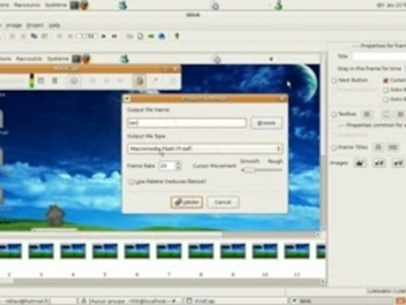Image resolution: width=406 pixels, height=305 pixels.
Task: Tick the upper Goto checkbox in Properties
Action: coord(386,90)
